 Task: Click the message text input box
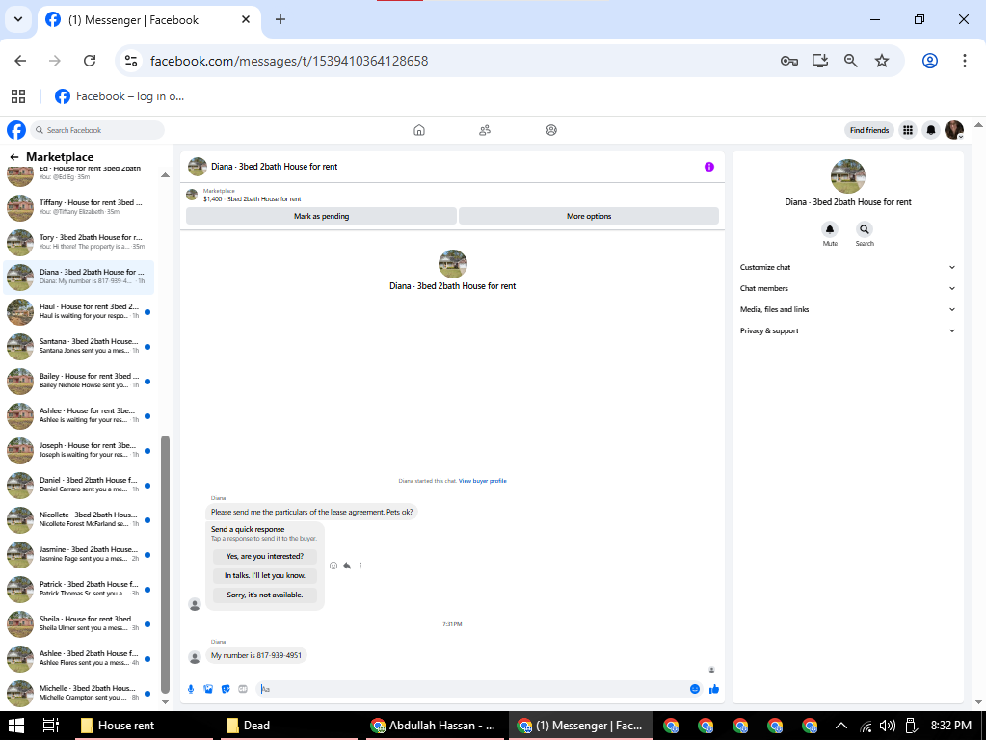(x=471, y=689)
